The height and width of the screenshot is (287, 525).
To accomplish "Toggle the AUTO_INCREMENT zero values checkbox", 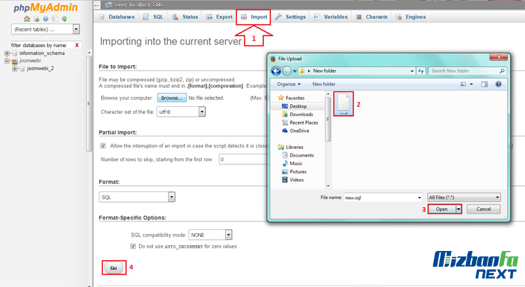I will (x=133, y=246).
